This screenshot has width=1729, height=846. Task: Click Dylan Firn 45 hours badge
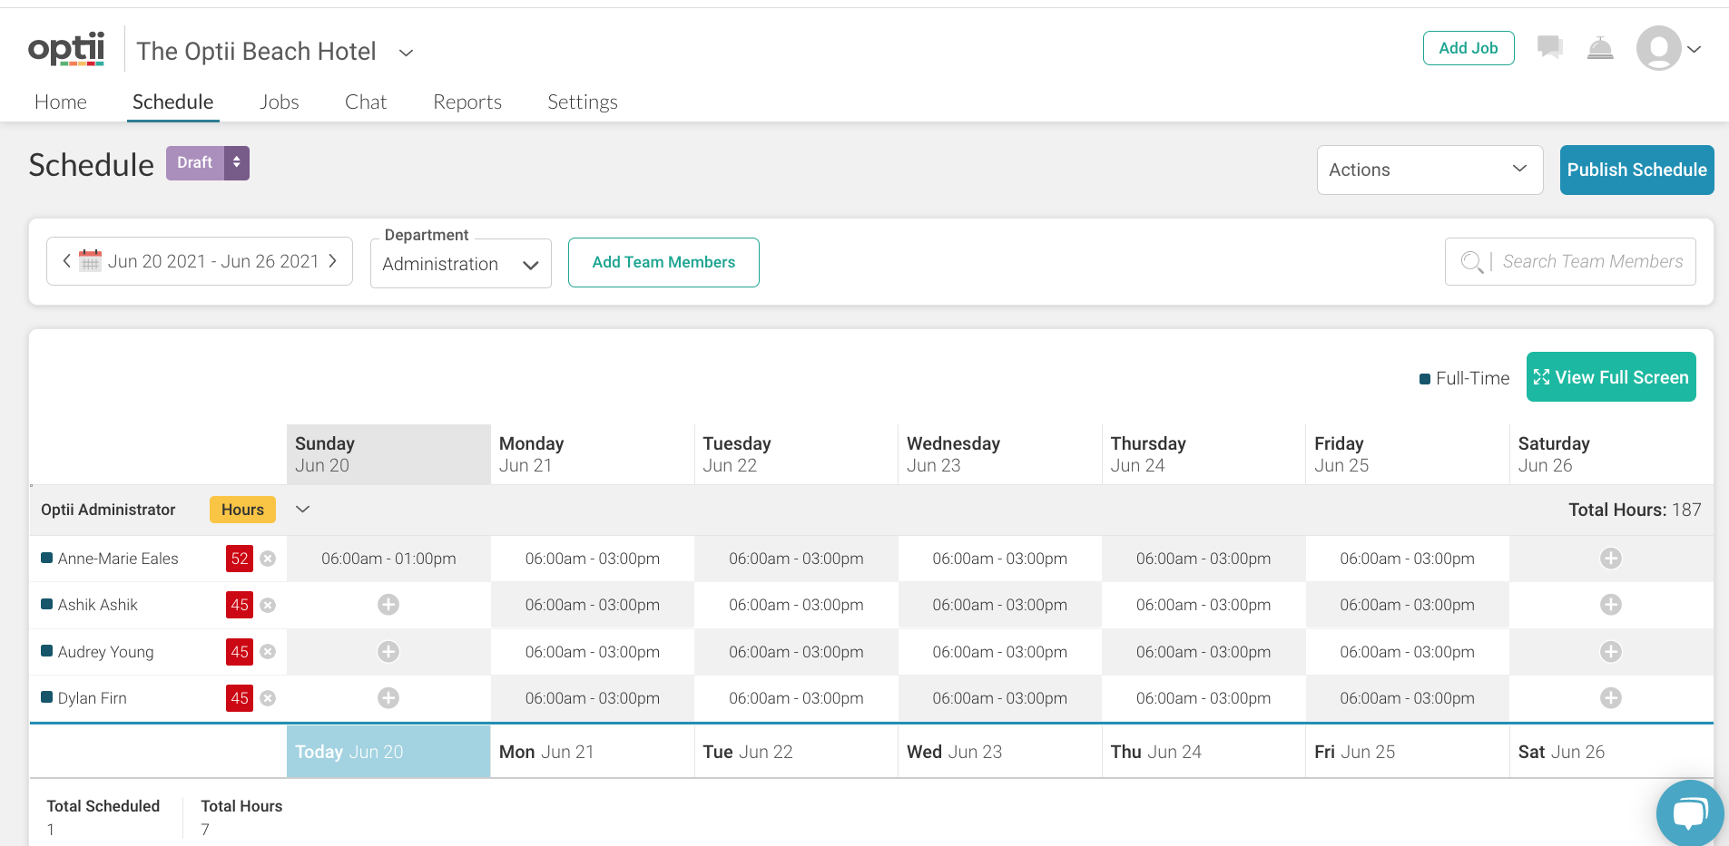click(x=240, y=698)
